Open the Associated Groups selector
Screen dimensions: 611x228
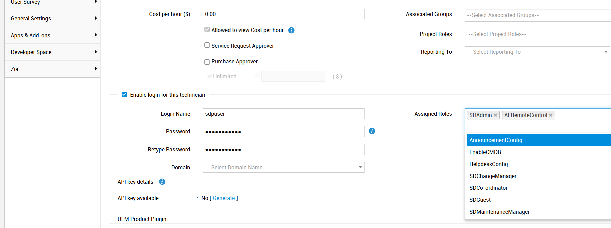point(537,15)
